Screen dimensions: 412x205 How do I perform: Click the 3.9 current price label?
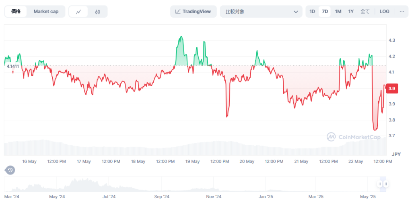tap(392, 89)
